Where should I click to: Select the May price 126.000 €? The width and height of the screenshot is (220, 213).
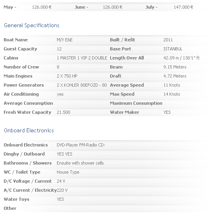pyautogui.click(x=42, y=7)
